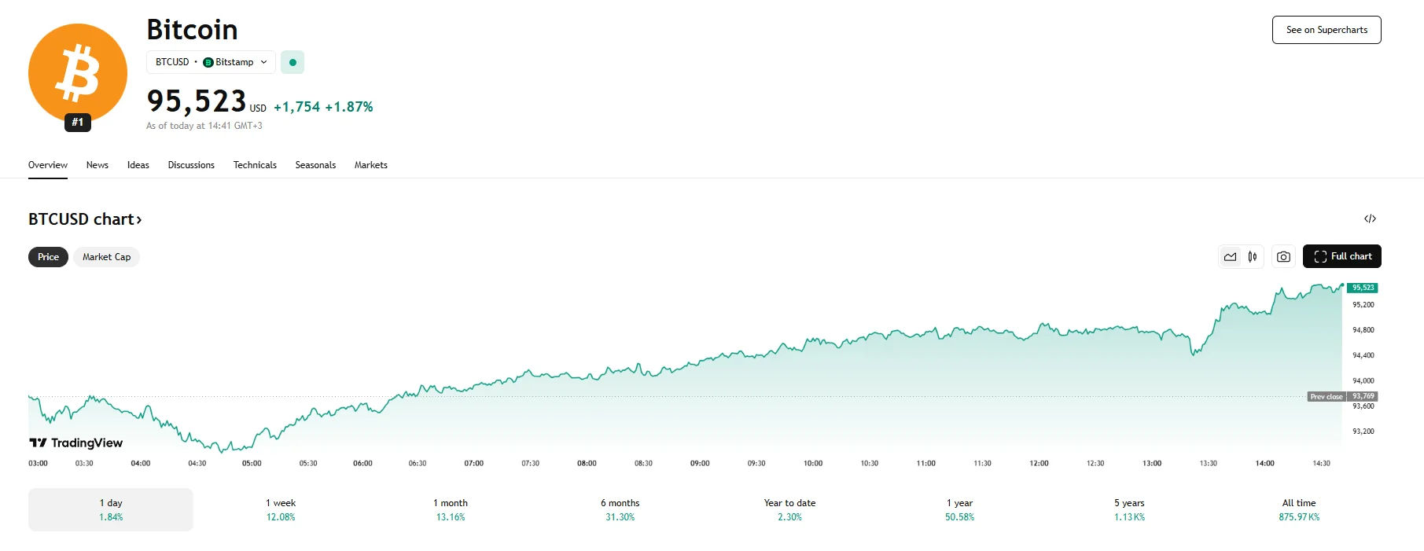Open the embed code icon
Image resolution: width=1424 pixels, height=551 pixels.
tap(1370, 219)
